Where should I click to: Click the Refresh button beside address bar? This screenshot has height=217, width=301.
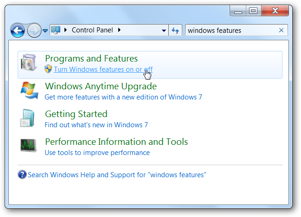(x=175, y=31)
